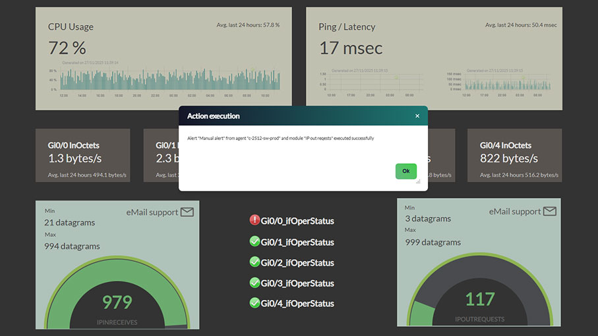This screenshot has width=598, height=336.
Task: Select the Gi0/3_ifOperStatus label
Action: tap(297, 283)
